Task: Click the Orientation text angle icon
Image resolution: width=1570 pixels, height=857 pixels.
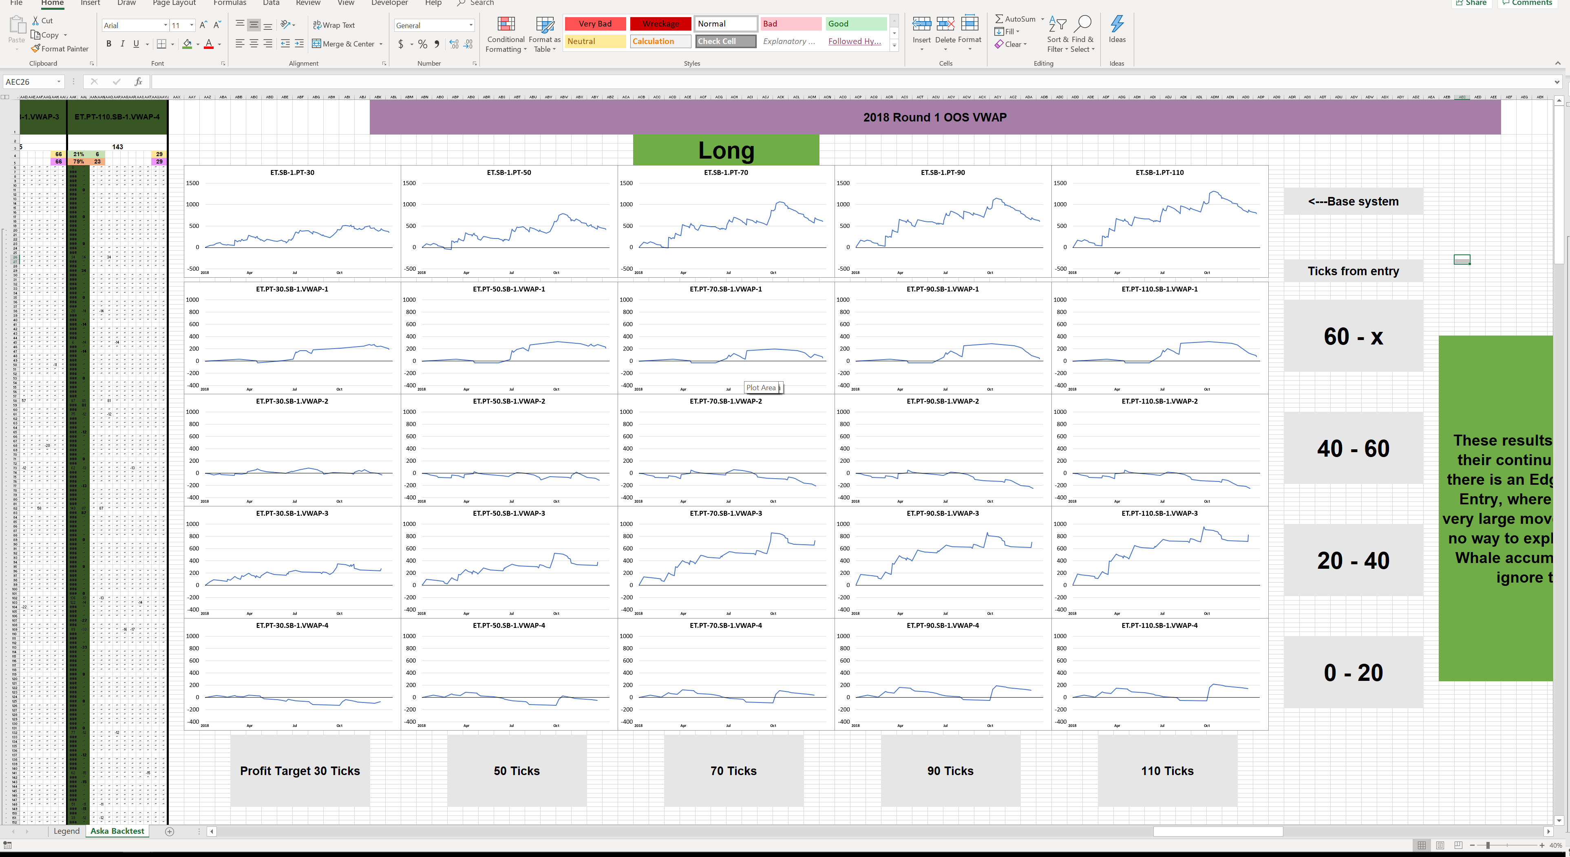Action: click(x=285, y=25)
